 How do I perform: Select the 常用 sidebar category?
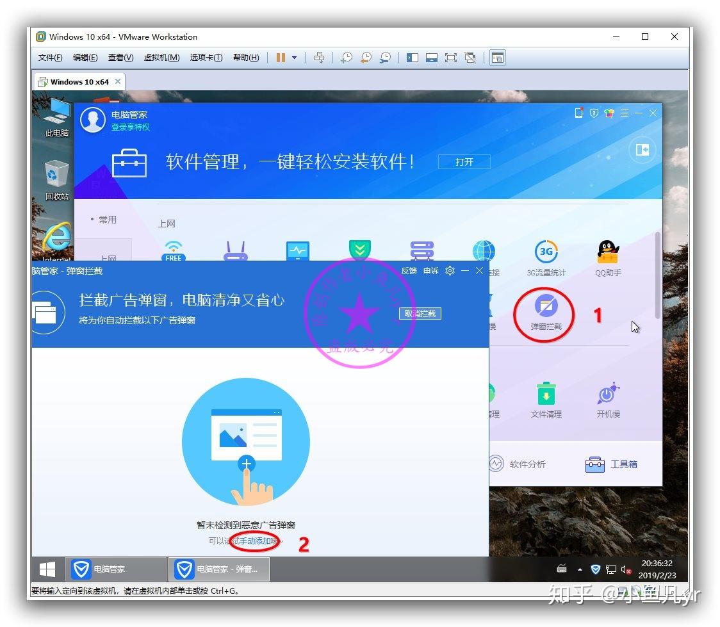107,220
